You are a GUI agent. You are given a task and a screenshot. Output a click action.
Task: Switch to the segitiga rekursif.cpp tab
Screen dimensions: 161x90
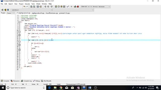pos(38,13)
